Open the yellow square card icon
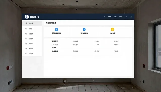Viewport: 161px width, 92px height. tap(113, 29)
